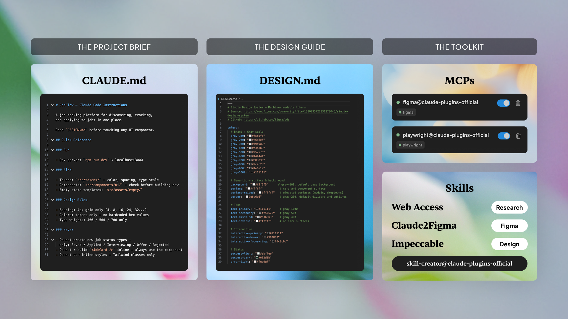This screenshot has height=319, width=568.
Task: Select THE DESIGN GUIDE header tab
Action: coord(290,47)
